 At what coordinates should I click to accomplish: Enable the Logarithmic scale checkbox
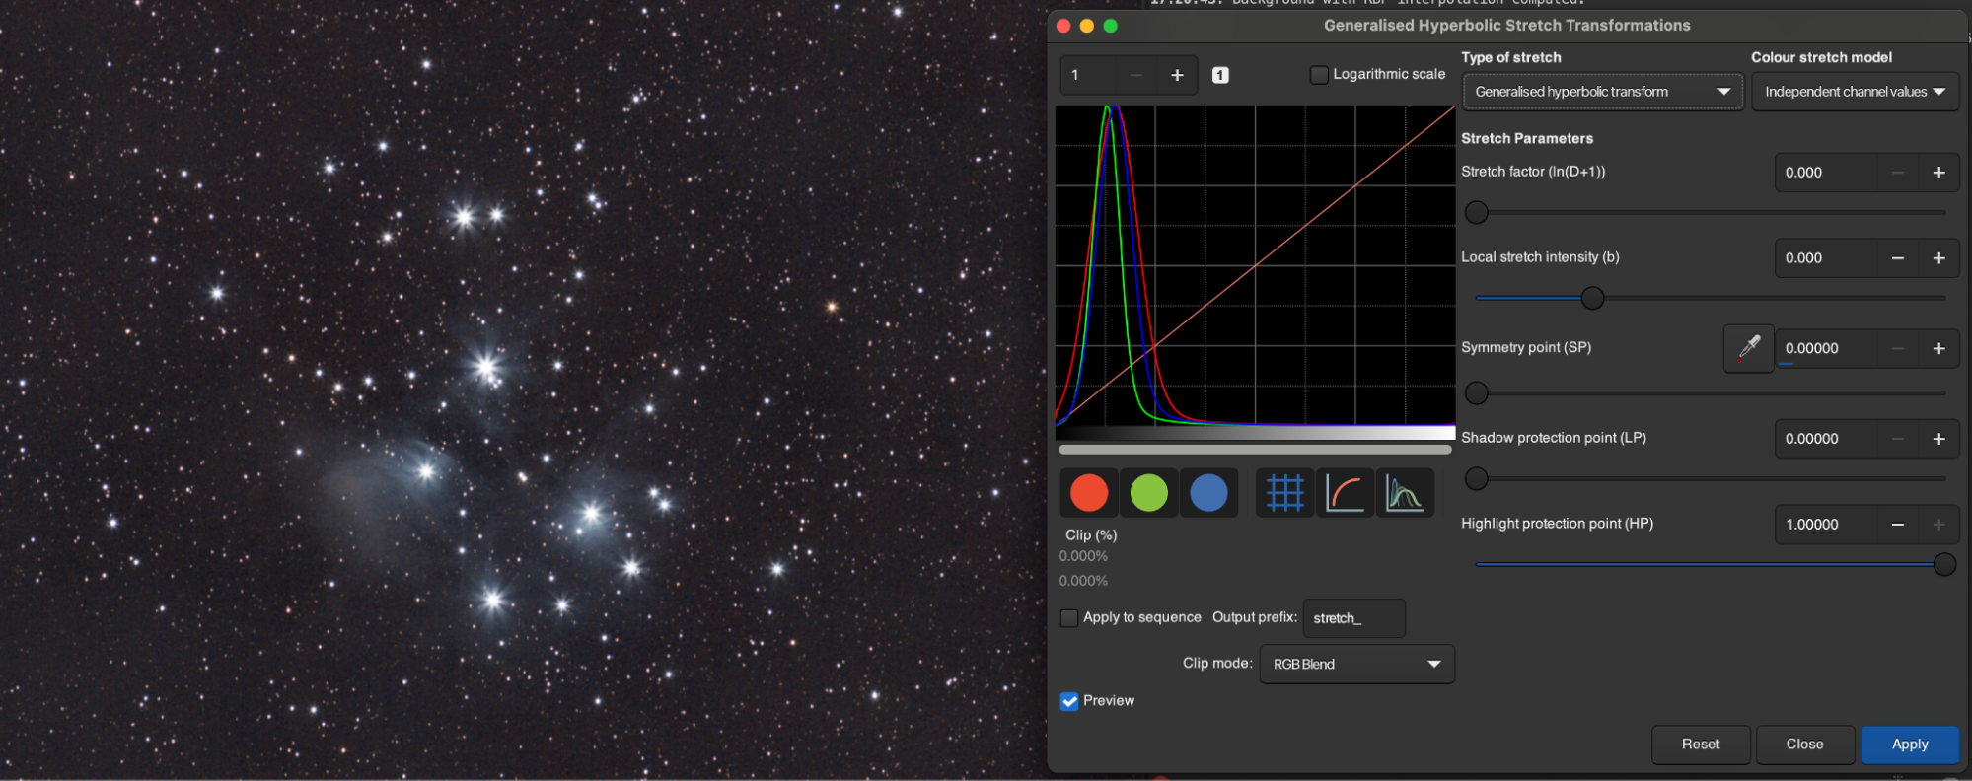click(x=1319, y=75)
